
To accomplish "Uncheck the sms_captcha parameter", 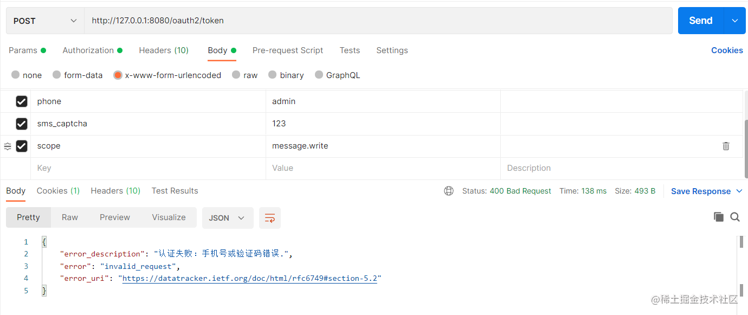I will click(21, 124).
